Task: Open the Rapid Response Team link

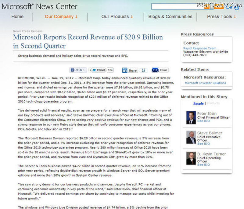Action: [199, 48]
